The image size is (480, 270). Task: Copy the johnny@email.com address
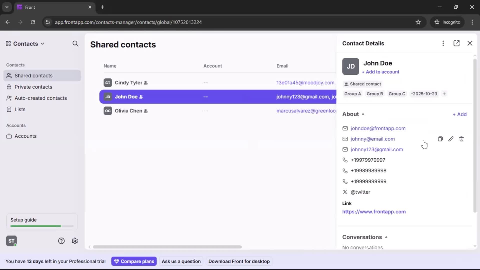click(440, 139)
